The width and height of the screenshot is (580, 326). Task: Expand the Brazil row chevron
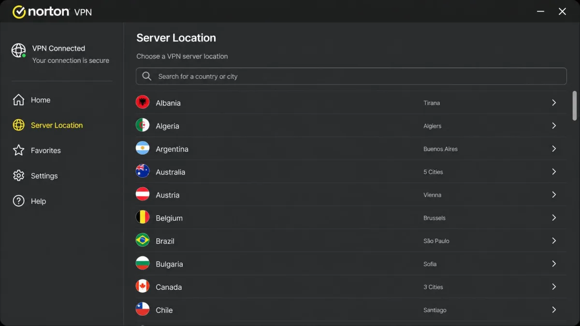(x=554, y=241)
